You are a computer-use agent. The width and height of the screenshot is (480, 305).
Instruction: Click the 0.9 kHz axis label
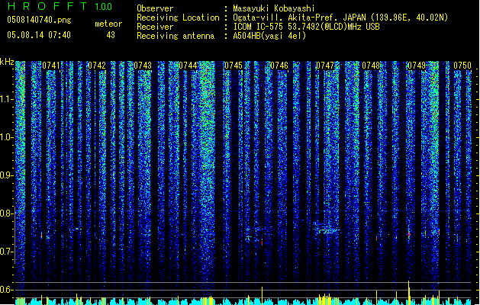point(7,175)
